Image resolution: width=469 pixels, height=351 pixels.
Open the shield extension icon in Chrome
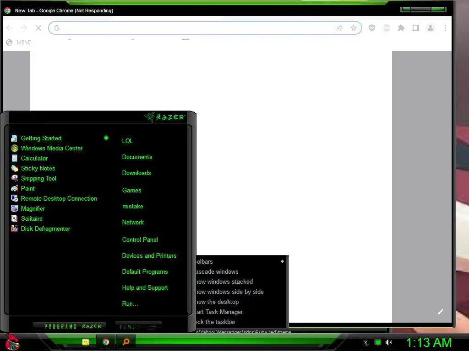372,28
